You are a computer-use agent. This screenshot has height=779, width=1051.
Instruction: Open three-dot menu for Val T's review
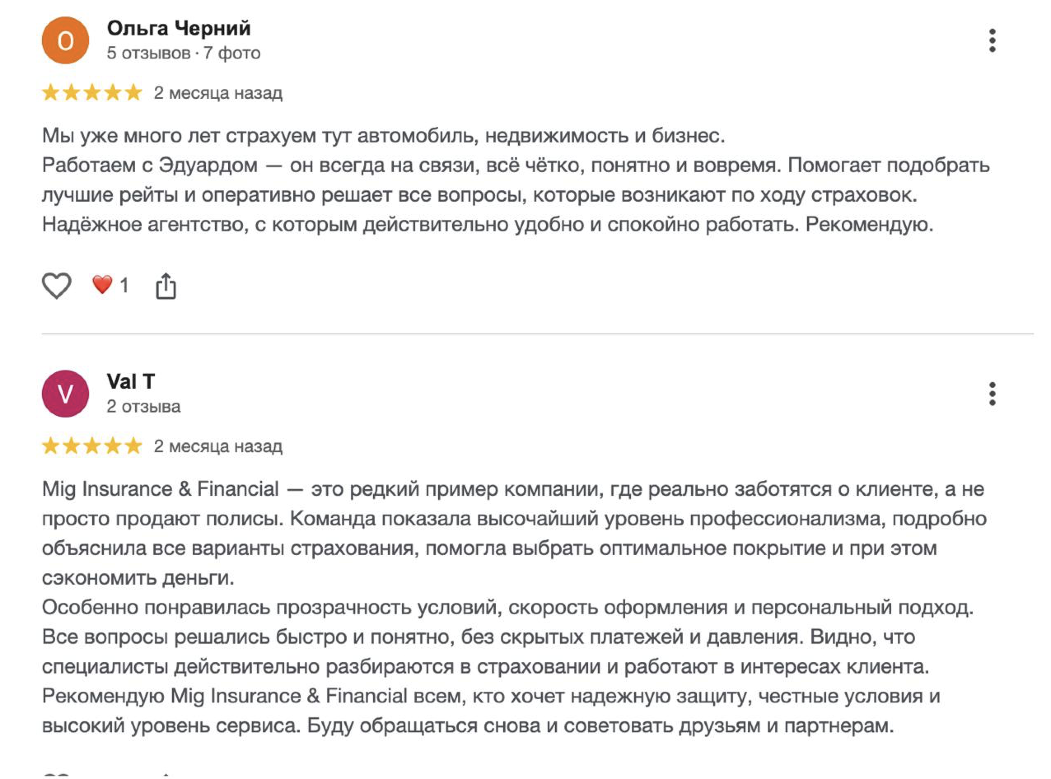pyautogui.click(x=992, y=394)
